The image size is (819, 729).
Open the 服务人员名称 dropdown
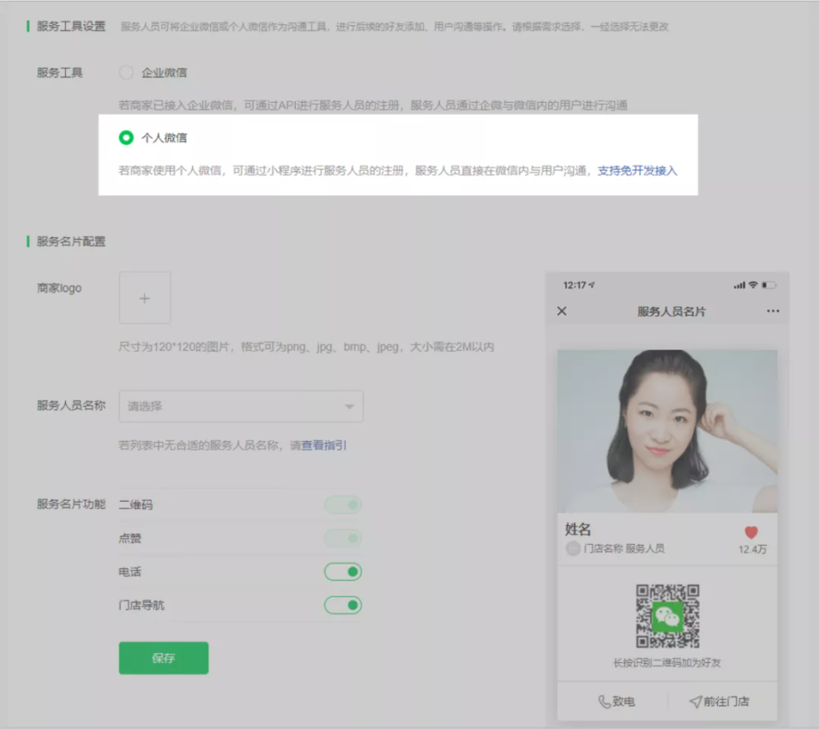(241, 406)
